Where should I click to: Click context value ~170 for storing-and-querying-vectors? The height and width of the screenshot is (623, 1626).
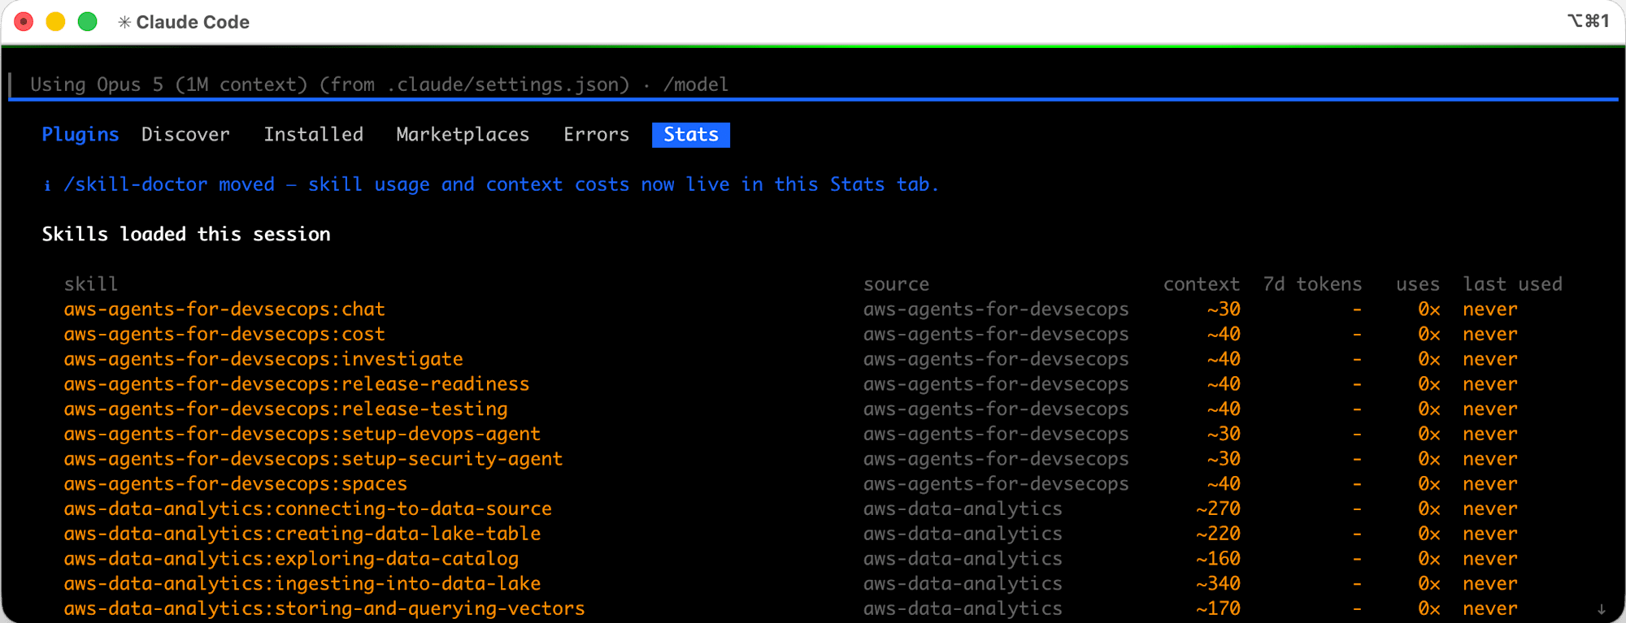[x=1218, y=608]
